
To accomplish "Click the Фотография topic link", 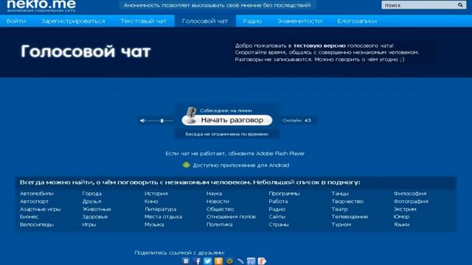I will [411, 201].
